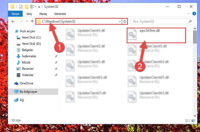Open recent locations dropdown arrow
Image resolution: width=200 pixels, height=132 pixels.
point(27,21)
